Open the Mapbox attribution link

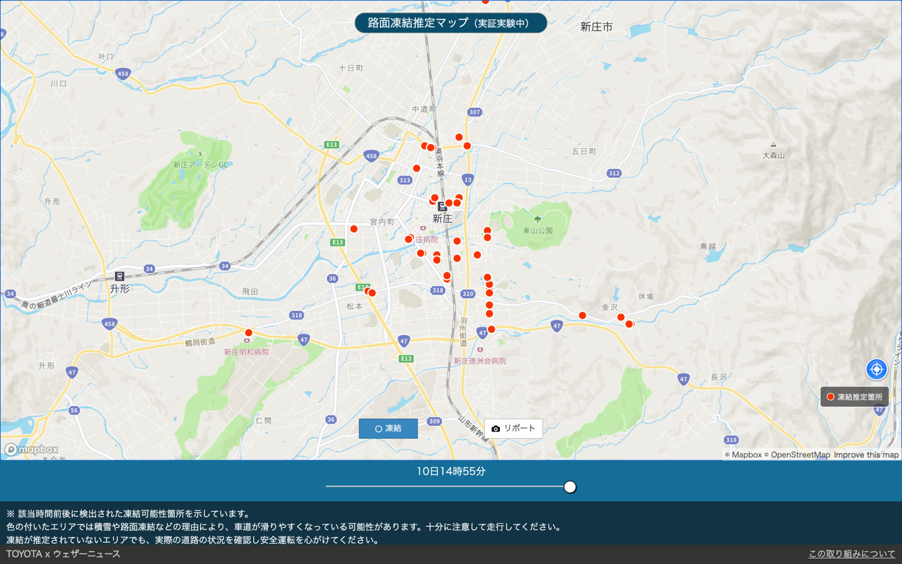coord(744,455)
